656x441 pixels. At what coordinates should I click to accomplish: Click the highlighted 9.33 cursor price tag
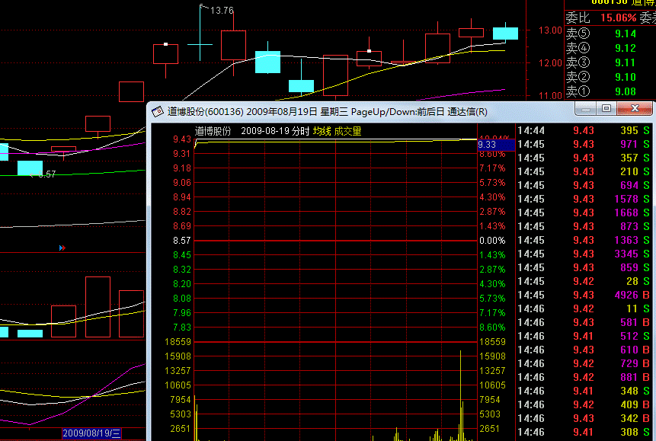(x=496, y=145)
